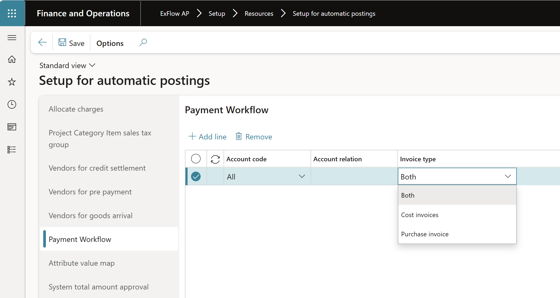Open Modules list icon in sidebar
560x298 pixels.
[12, 150]
